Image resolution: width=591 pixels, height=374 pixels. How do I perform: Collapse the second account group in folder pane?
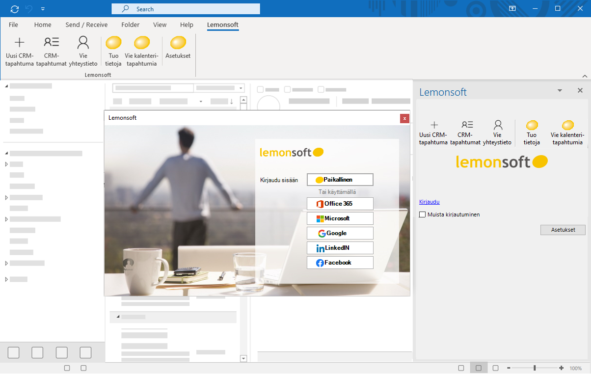tap(7, 154)
